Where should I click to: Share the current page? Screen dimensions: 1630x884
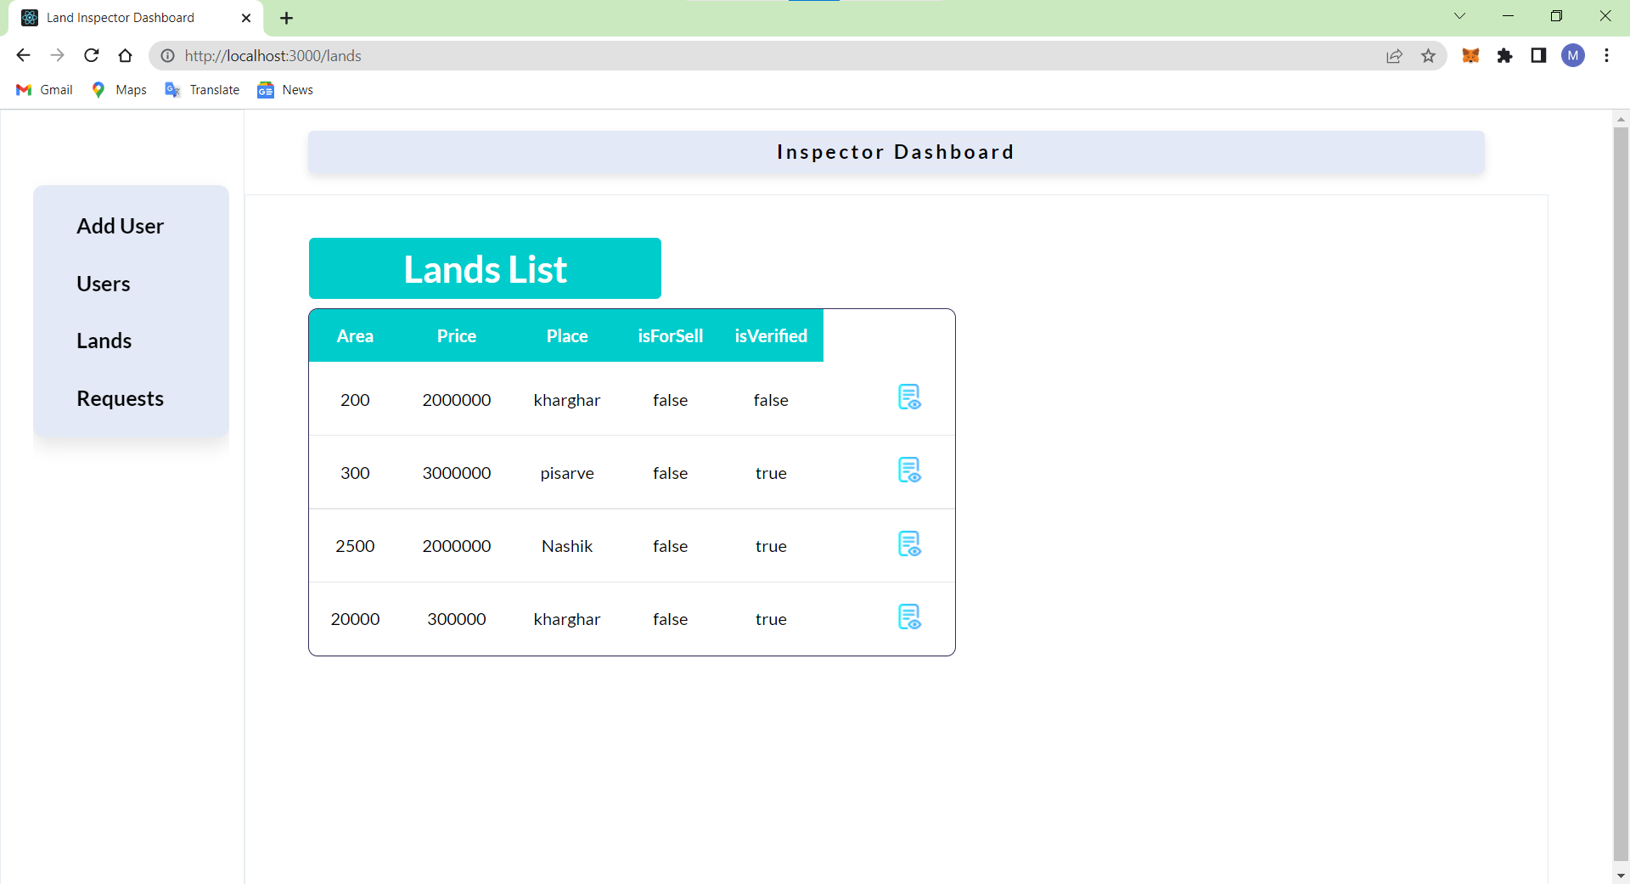coord(1395,55)
